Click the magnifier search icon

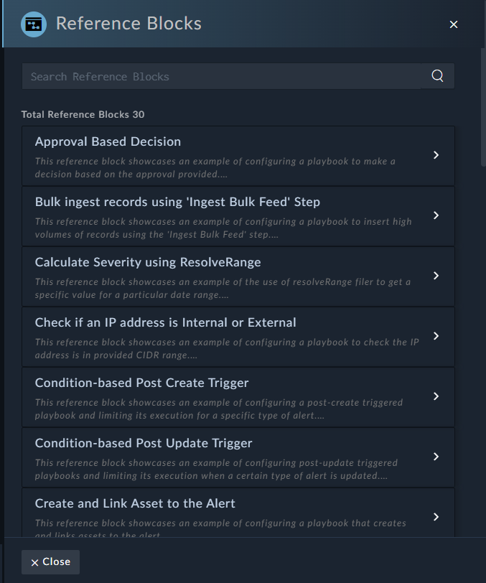tap(436, 75)
